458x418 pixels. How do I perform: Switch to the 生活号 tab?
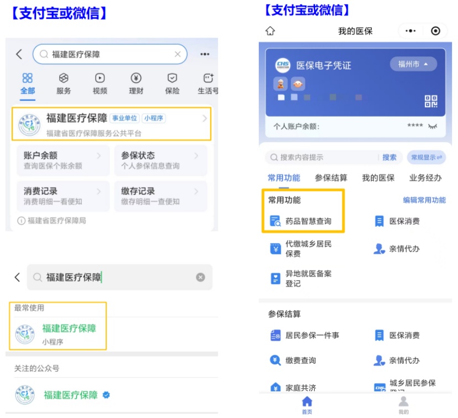click(207, 84)
